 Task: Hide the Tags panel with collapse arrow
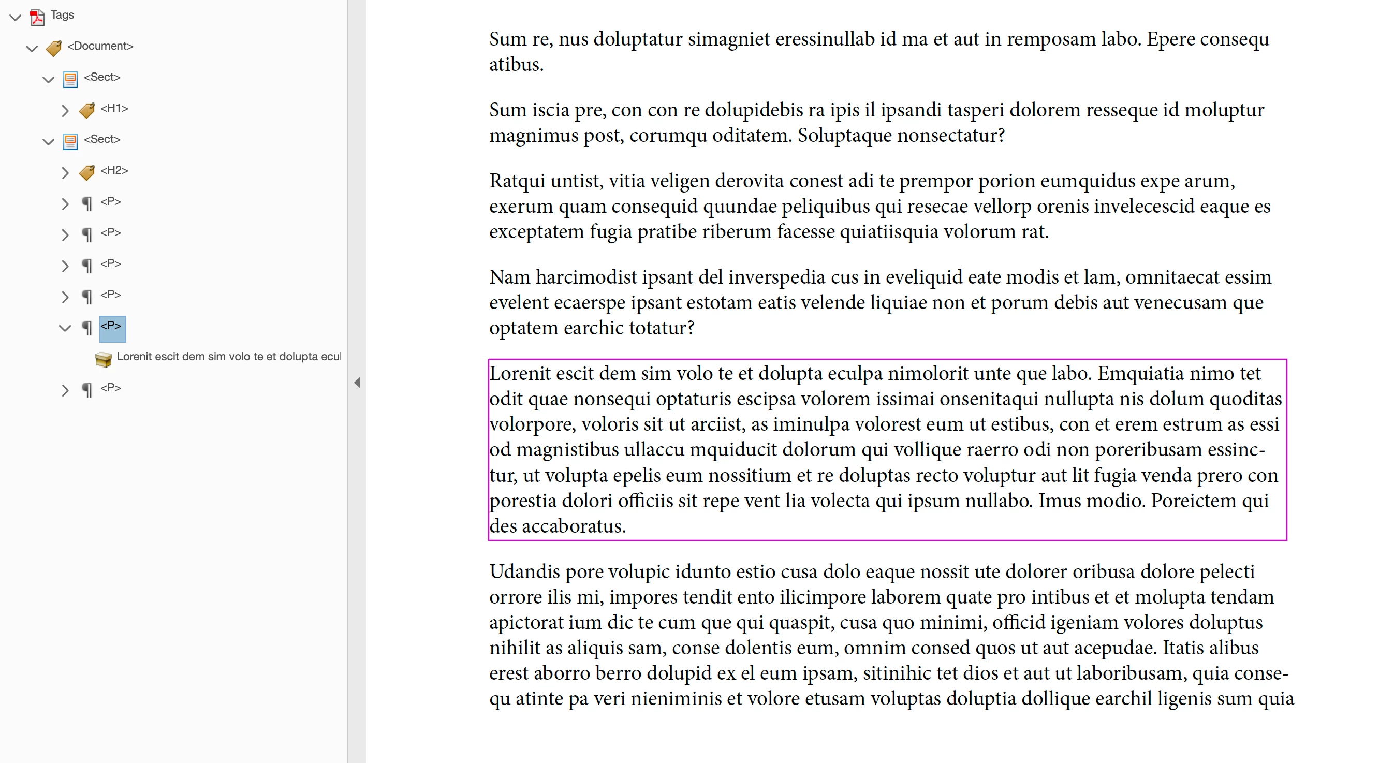(357, 383)
